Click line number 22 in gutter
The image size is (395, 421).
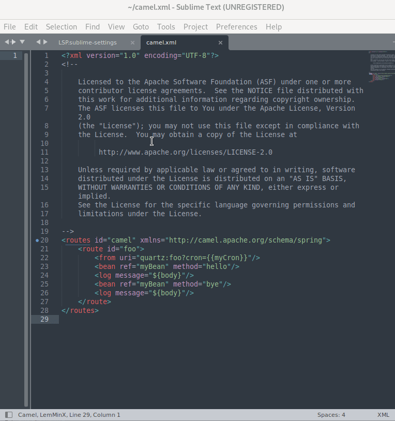click(x=44, y=258)
